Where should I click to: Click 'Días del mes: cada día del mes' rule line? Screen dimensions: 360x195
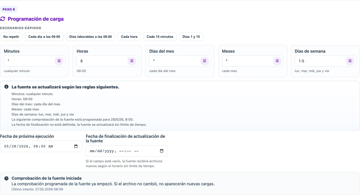click(36, 104)
